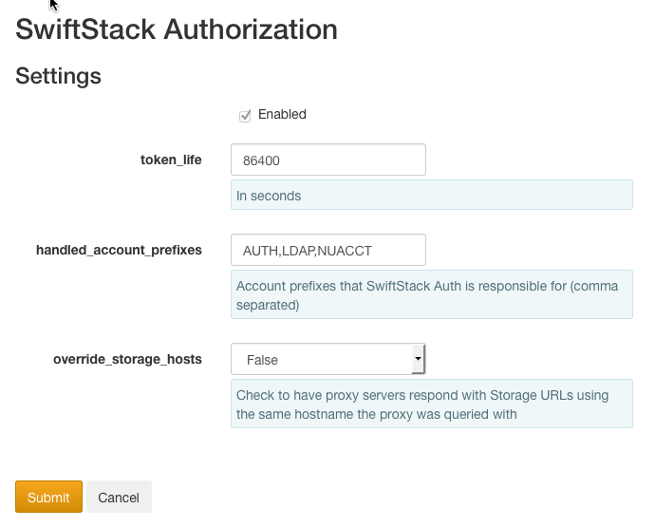
Task: Click the handled_account_prefixes input field
Action: coord(328,250)
